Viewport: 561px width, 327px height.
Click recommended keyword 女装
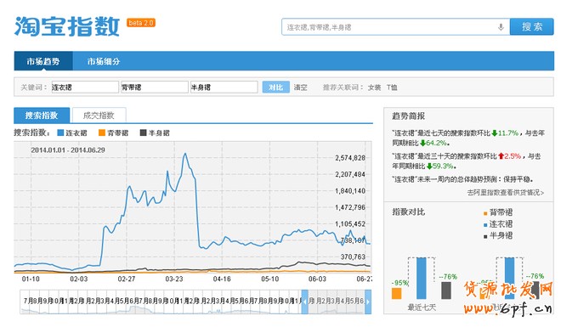tap(374, 87)
